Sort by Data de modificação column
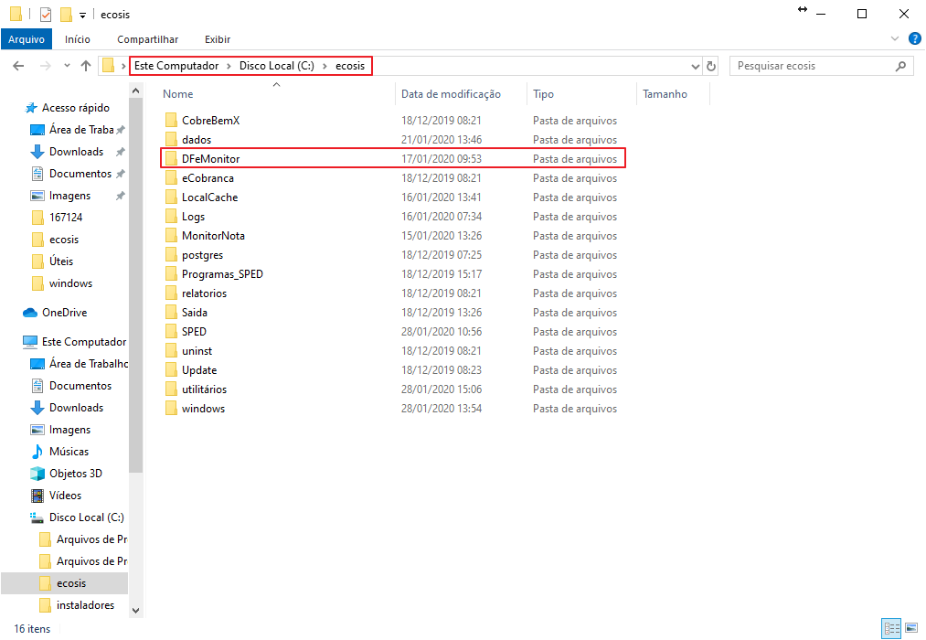This screenshot has height=640, width=926. click(x=451, y=94)
